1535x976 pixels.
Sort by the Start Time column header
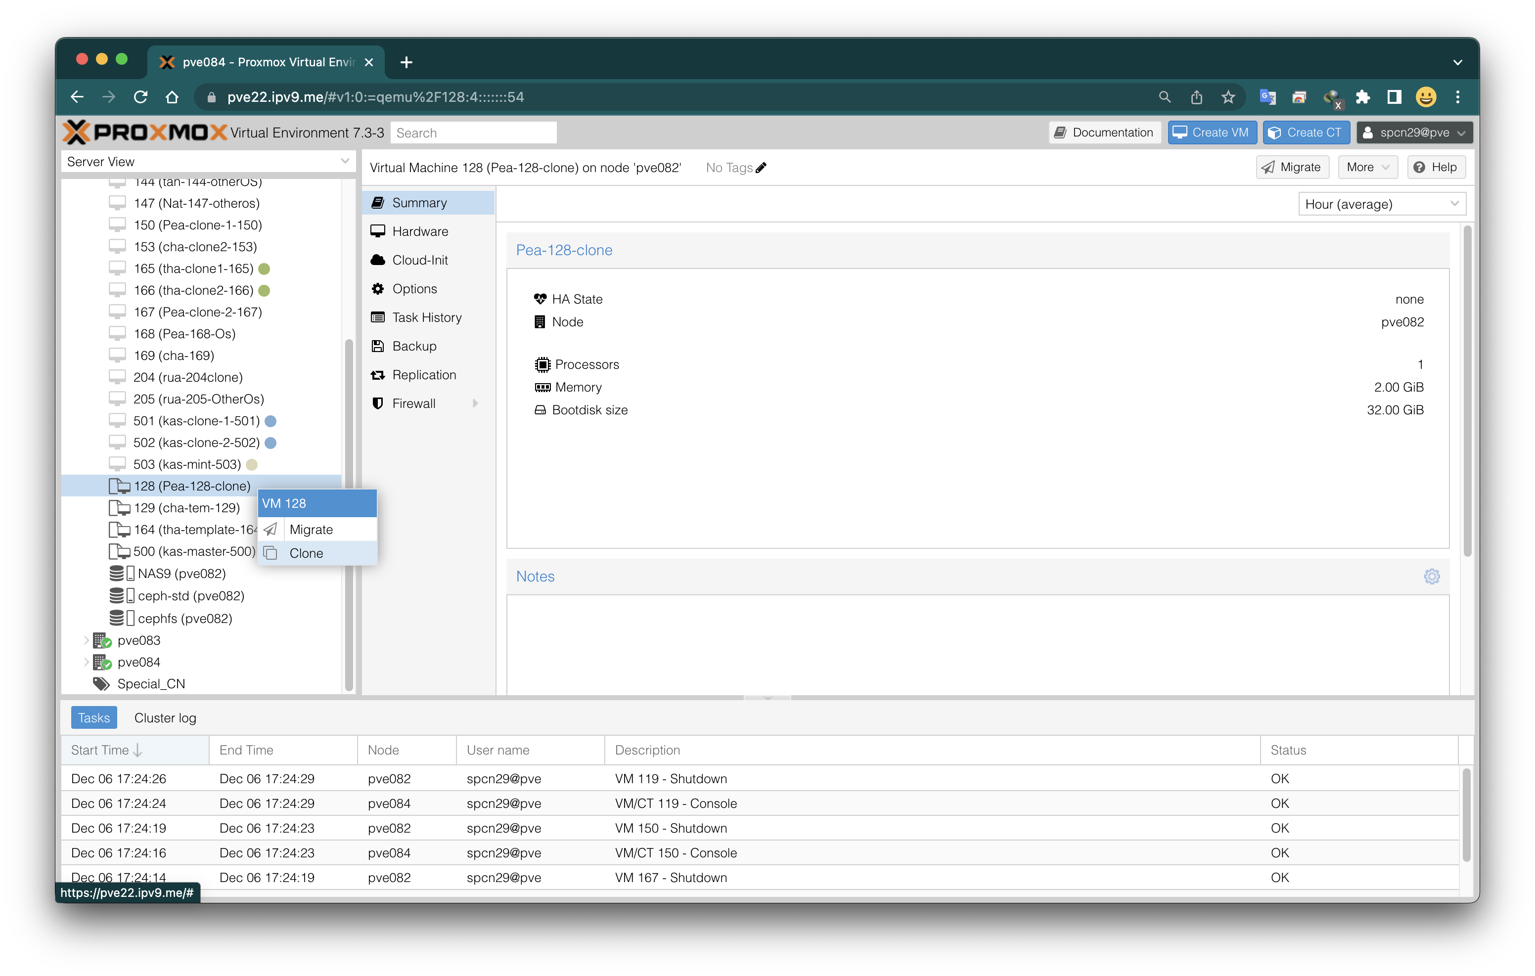[135, 750]
